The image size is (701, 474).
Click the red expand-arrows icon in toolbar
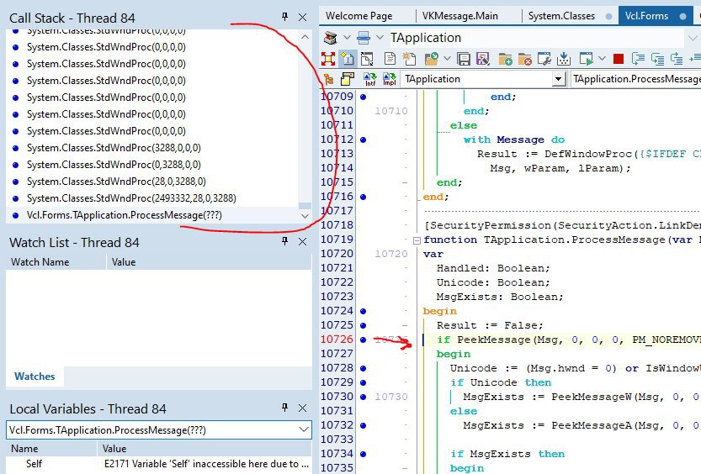(328, 59)
